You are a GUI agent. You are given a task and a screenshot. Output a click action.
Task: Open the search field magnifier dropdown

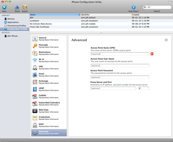(x=145, y=7)
